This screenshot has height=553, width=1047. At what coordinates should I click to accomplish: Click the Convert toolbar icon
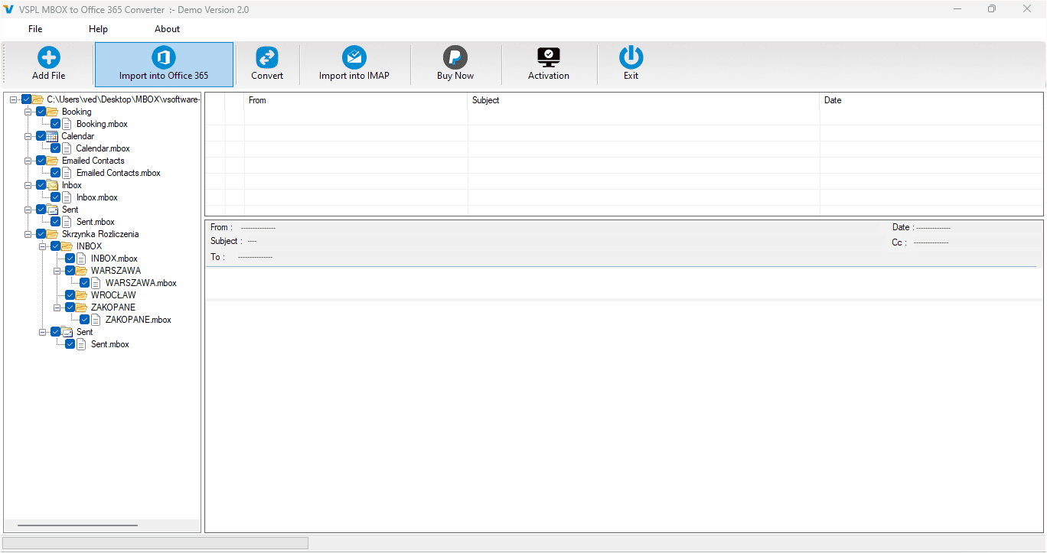tap(267, 57)
